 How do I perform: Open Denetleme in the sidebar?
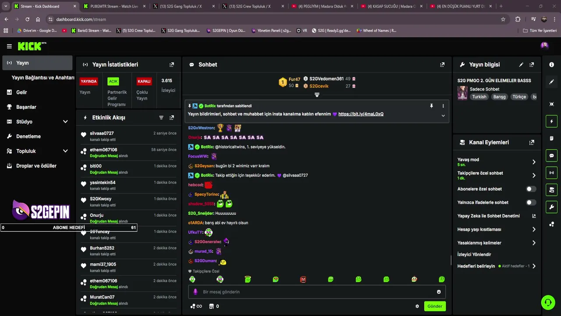(x=28, y=136)
